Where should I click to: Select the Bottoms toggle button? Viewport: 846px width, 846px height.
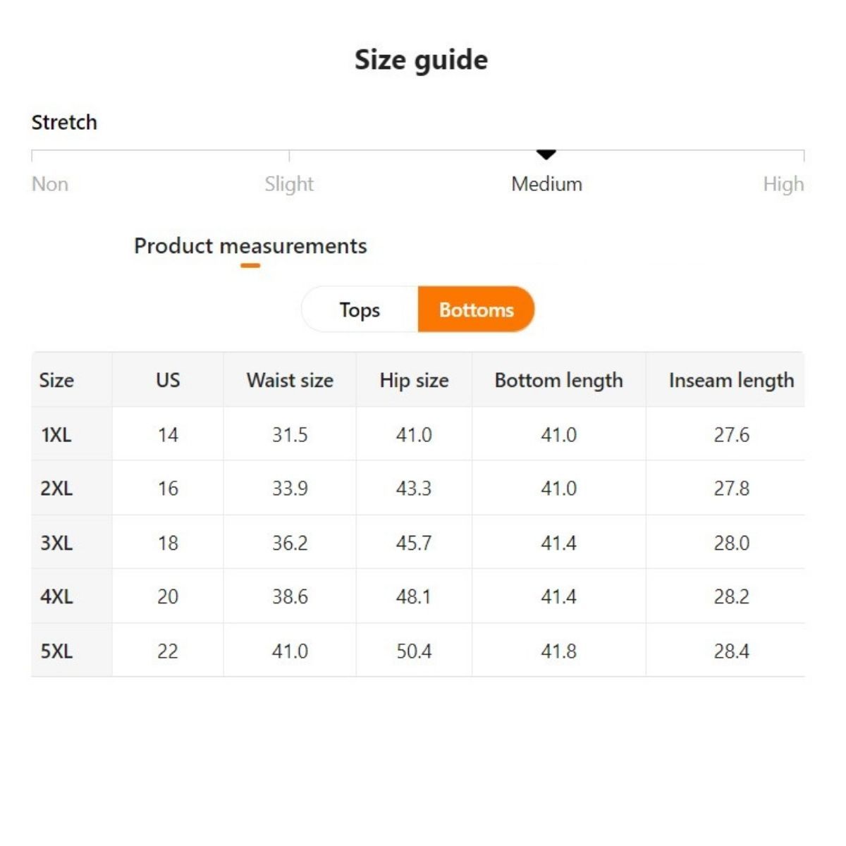[x=476, y=309]
